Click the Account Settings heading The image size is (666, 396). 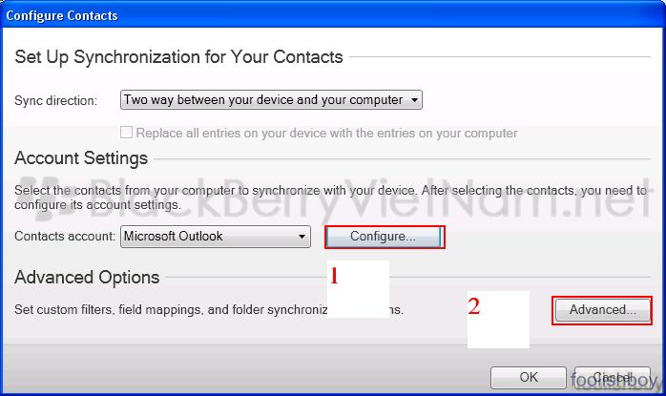(x=81, y=158)
